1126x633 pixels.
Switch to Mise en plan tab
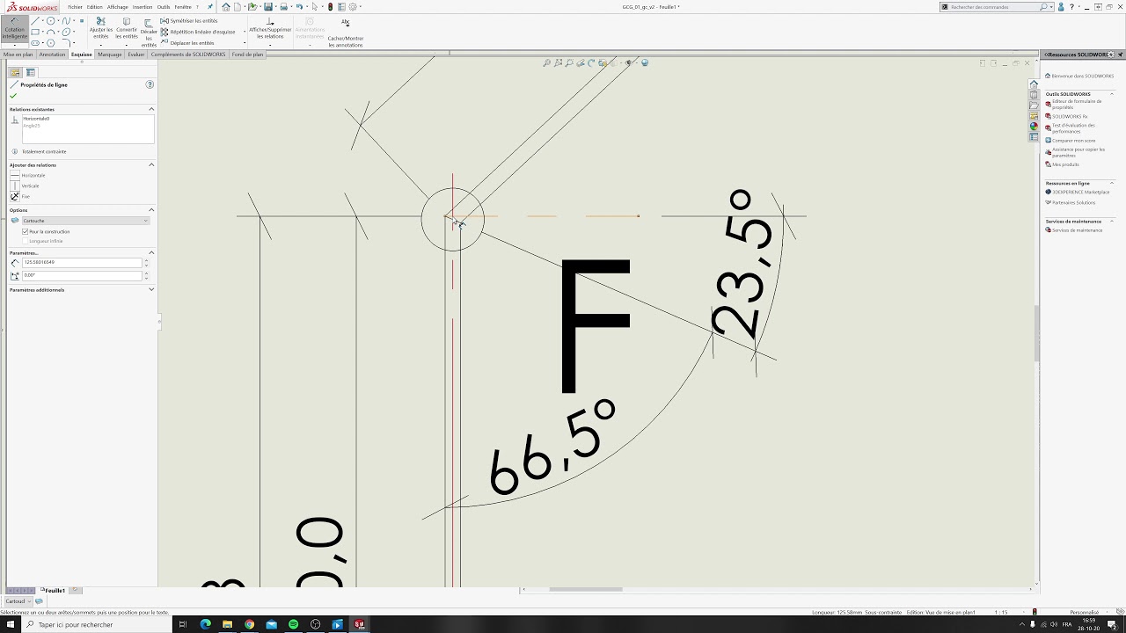tap(18, 55)
